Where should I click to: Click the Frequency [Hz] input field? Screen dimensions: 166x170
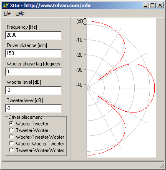(33, 35)
